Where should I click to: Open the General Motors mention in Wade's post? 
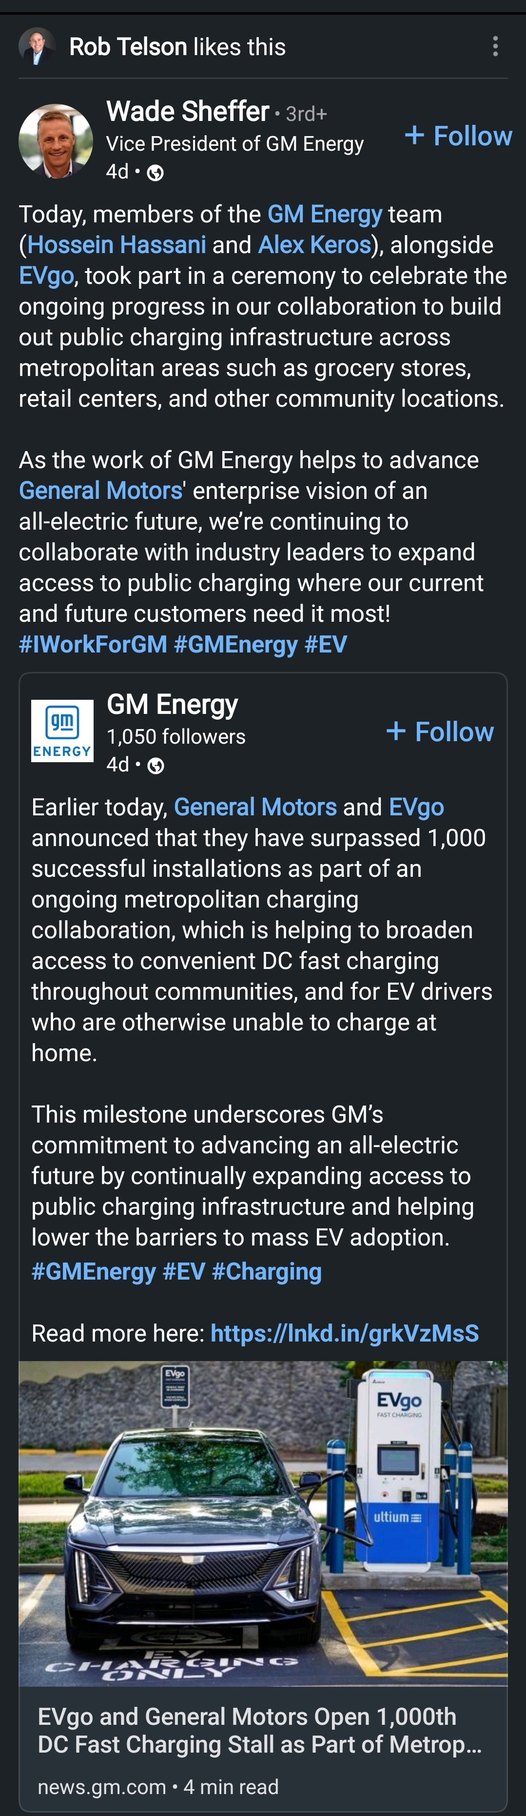(101, 491)
